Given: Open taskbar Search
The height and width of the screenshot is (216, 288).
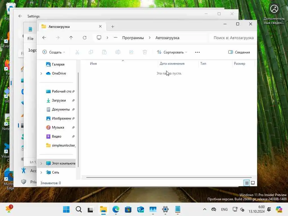Looking at the screenshot, I should (x=79, y=209).
